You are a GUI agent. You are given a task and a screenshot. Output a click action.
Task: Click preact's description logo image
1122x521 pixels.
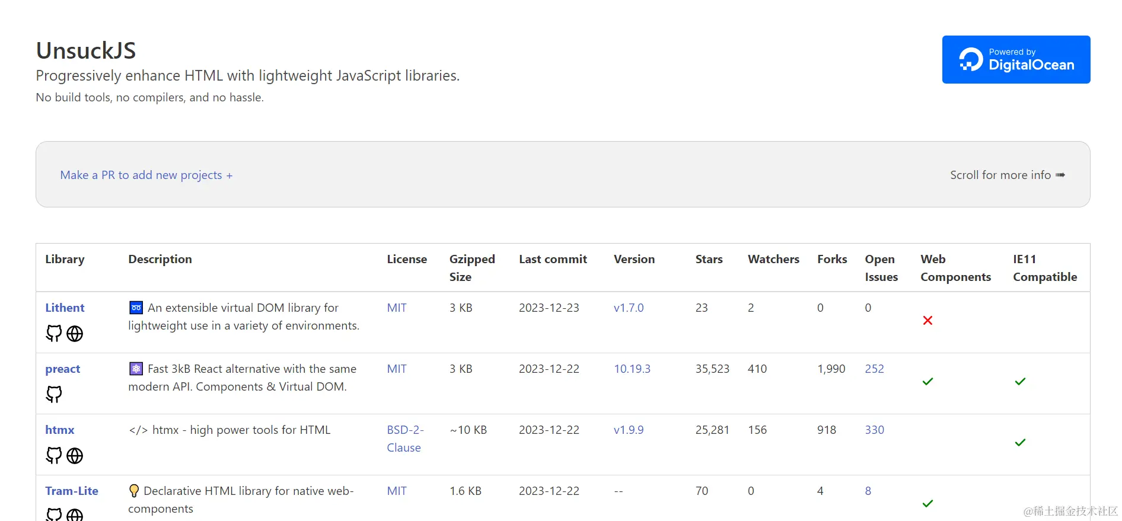(136, 369)
